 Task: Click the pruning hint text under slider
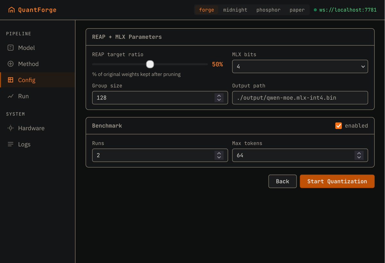[x=136, y=74]
